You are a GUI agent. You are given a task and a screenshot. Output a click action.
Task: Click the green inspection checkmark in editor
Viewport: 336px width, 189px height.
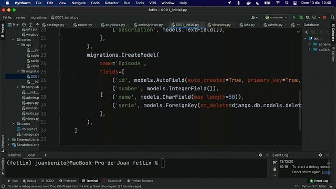pos(298,31)
